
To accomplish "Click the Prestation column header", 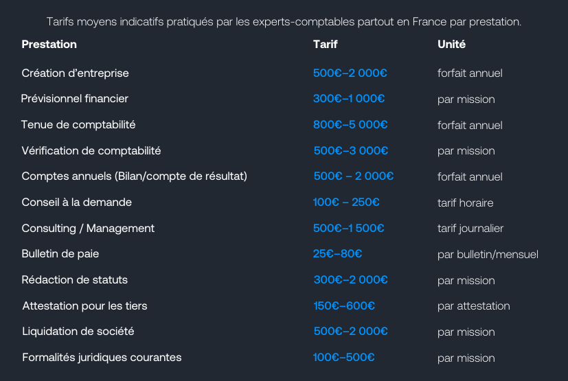I will pos(49,44).
